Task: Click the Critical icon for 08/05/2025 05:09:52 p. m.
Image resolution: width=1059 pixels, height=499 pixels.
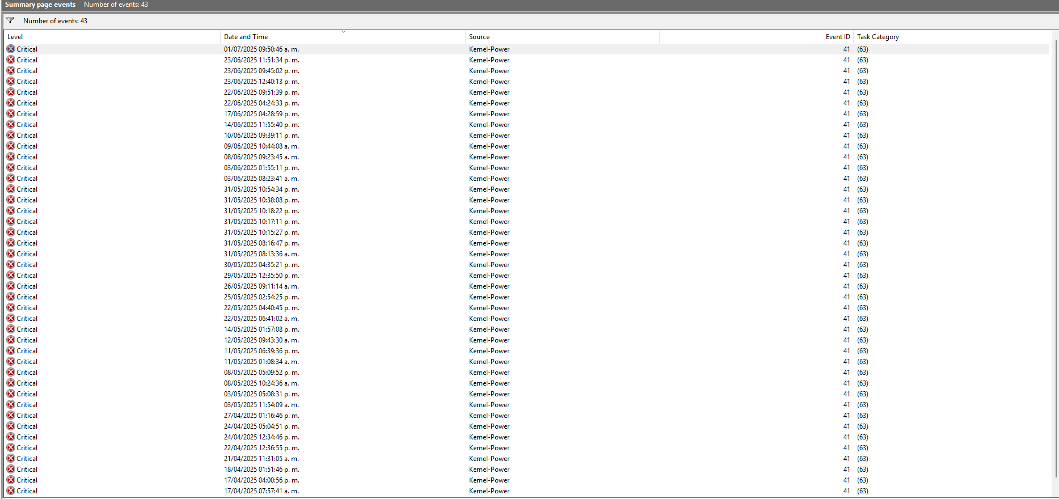Action: tap(11, 373)
